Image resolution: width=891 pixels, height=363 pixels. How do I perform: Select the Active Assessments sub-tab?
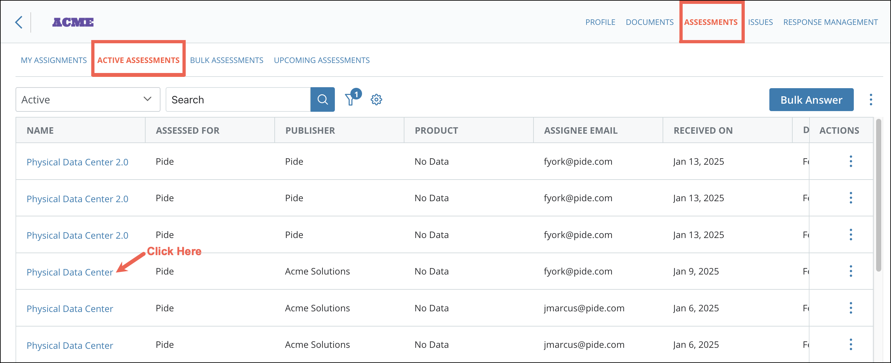click(138, 60)
